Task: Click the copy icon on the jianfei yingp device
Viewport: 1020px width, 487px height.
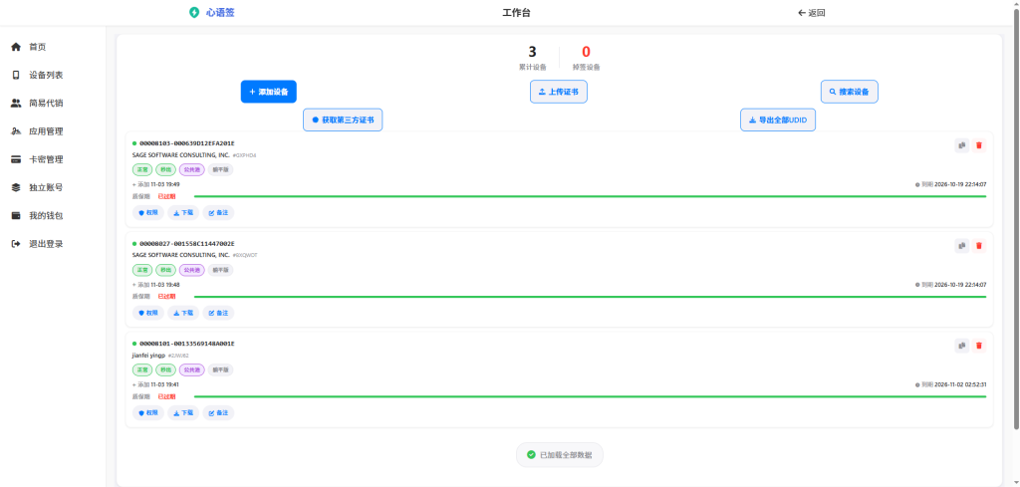Action: pos(961,346)
